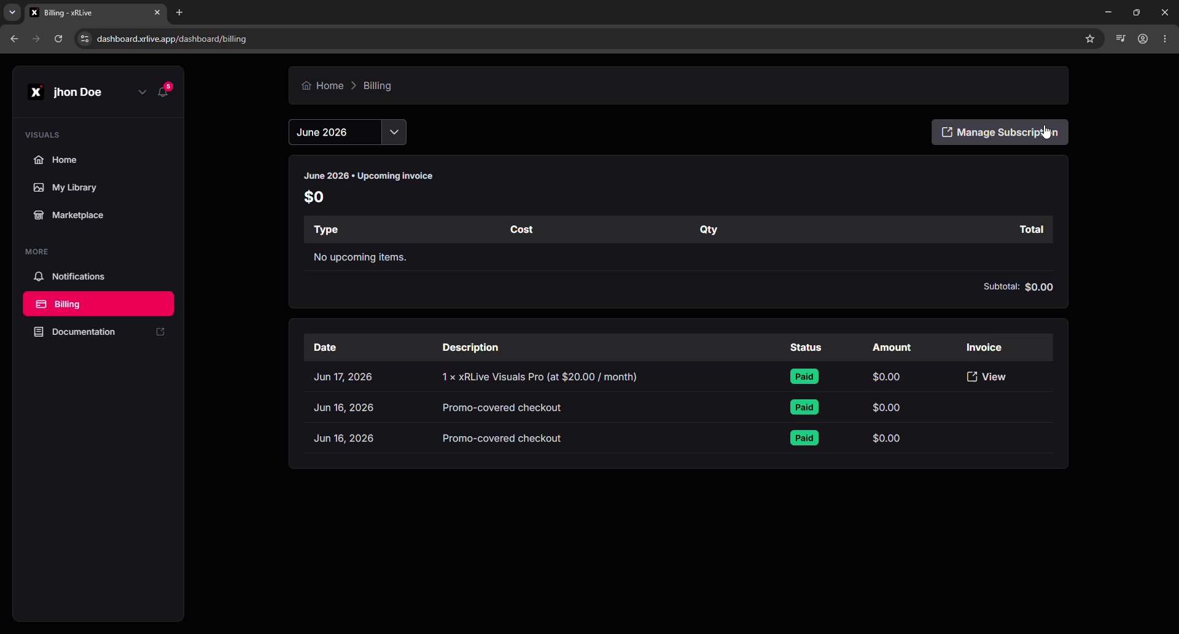Open My Library in sidebar
This screenshot has height=634, width=1179.
(x=98, y=187)
